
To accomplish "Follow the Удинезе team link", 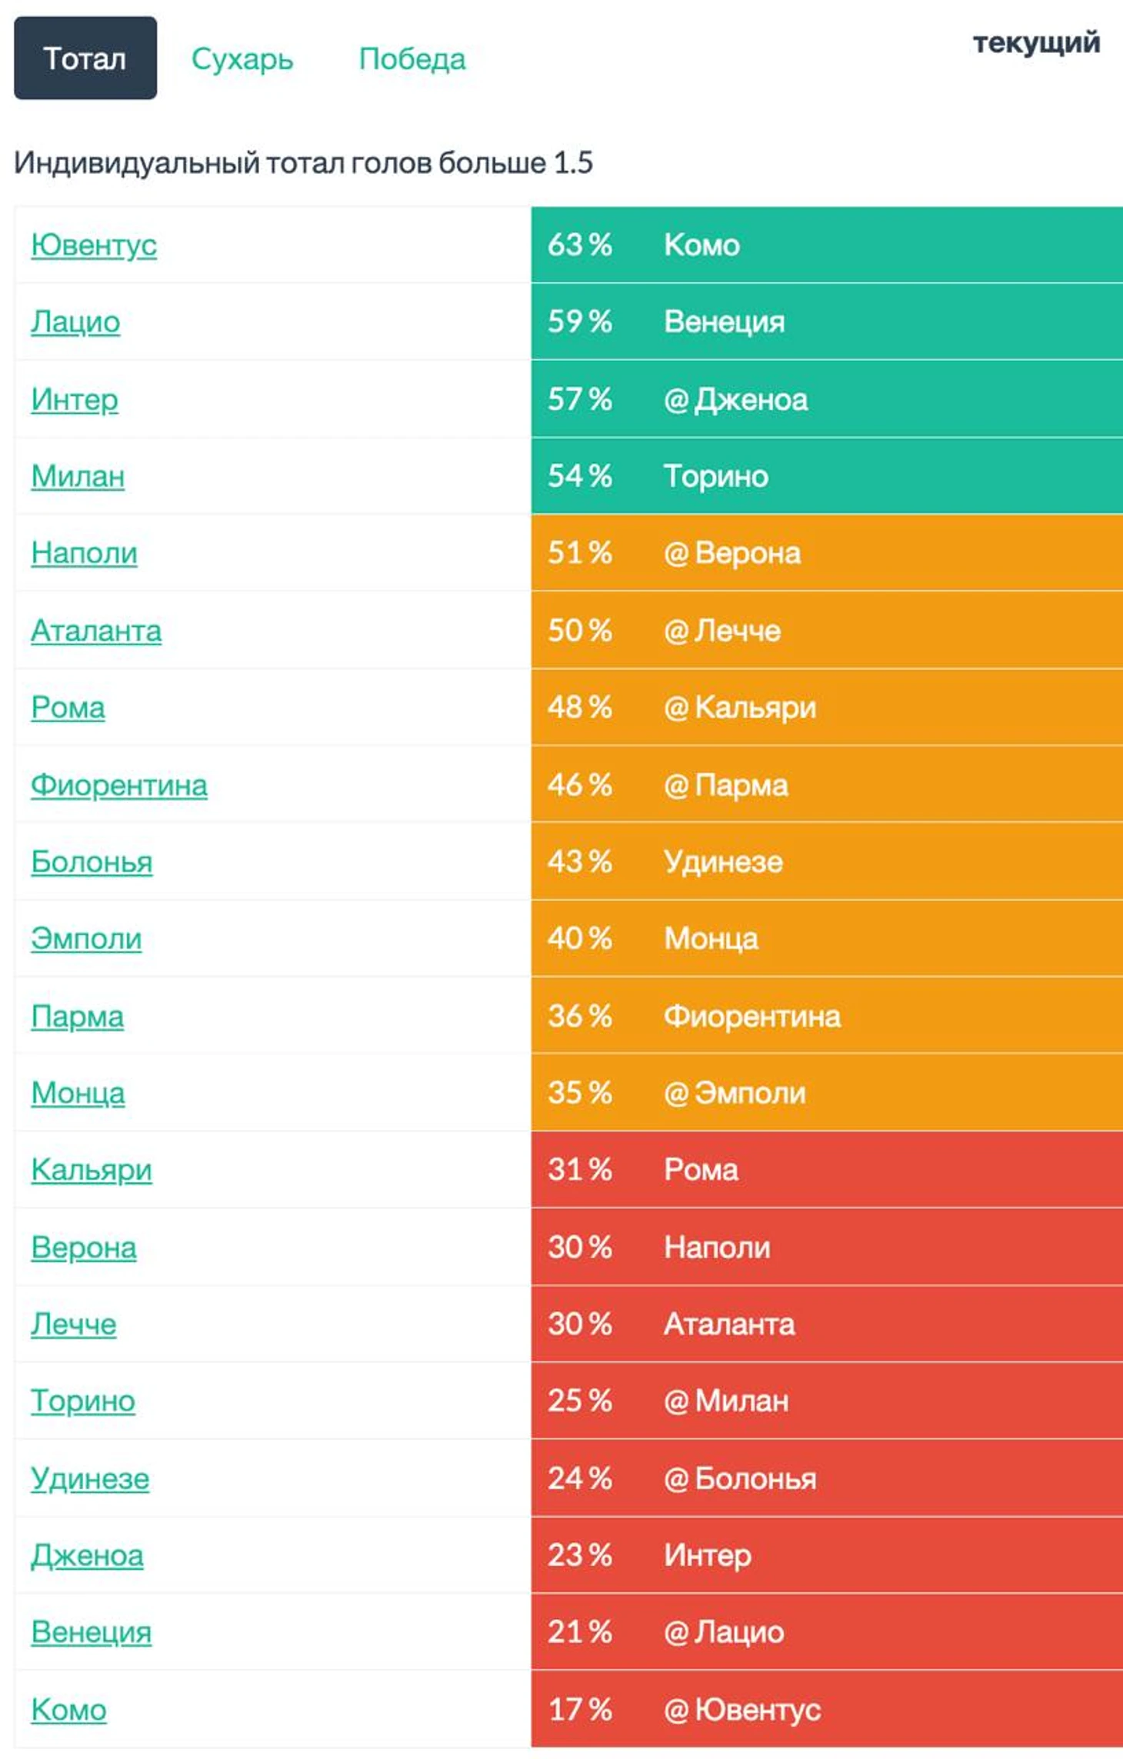I will [90, 1479].
